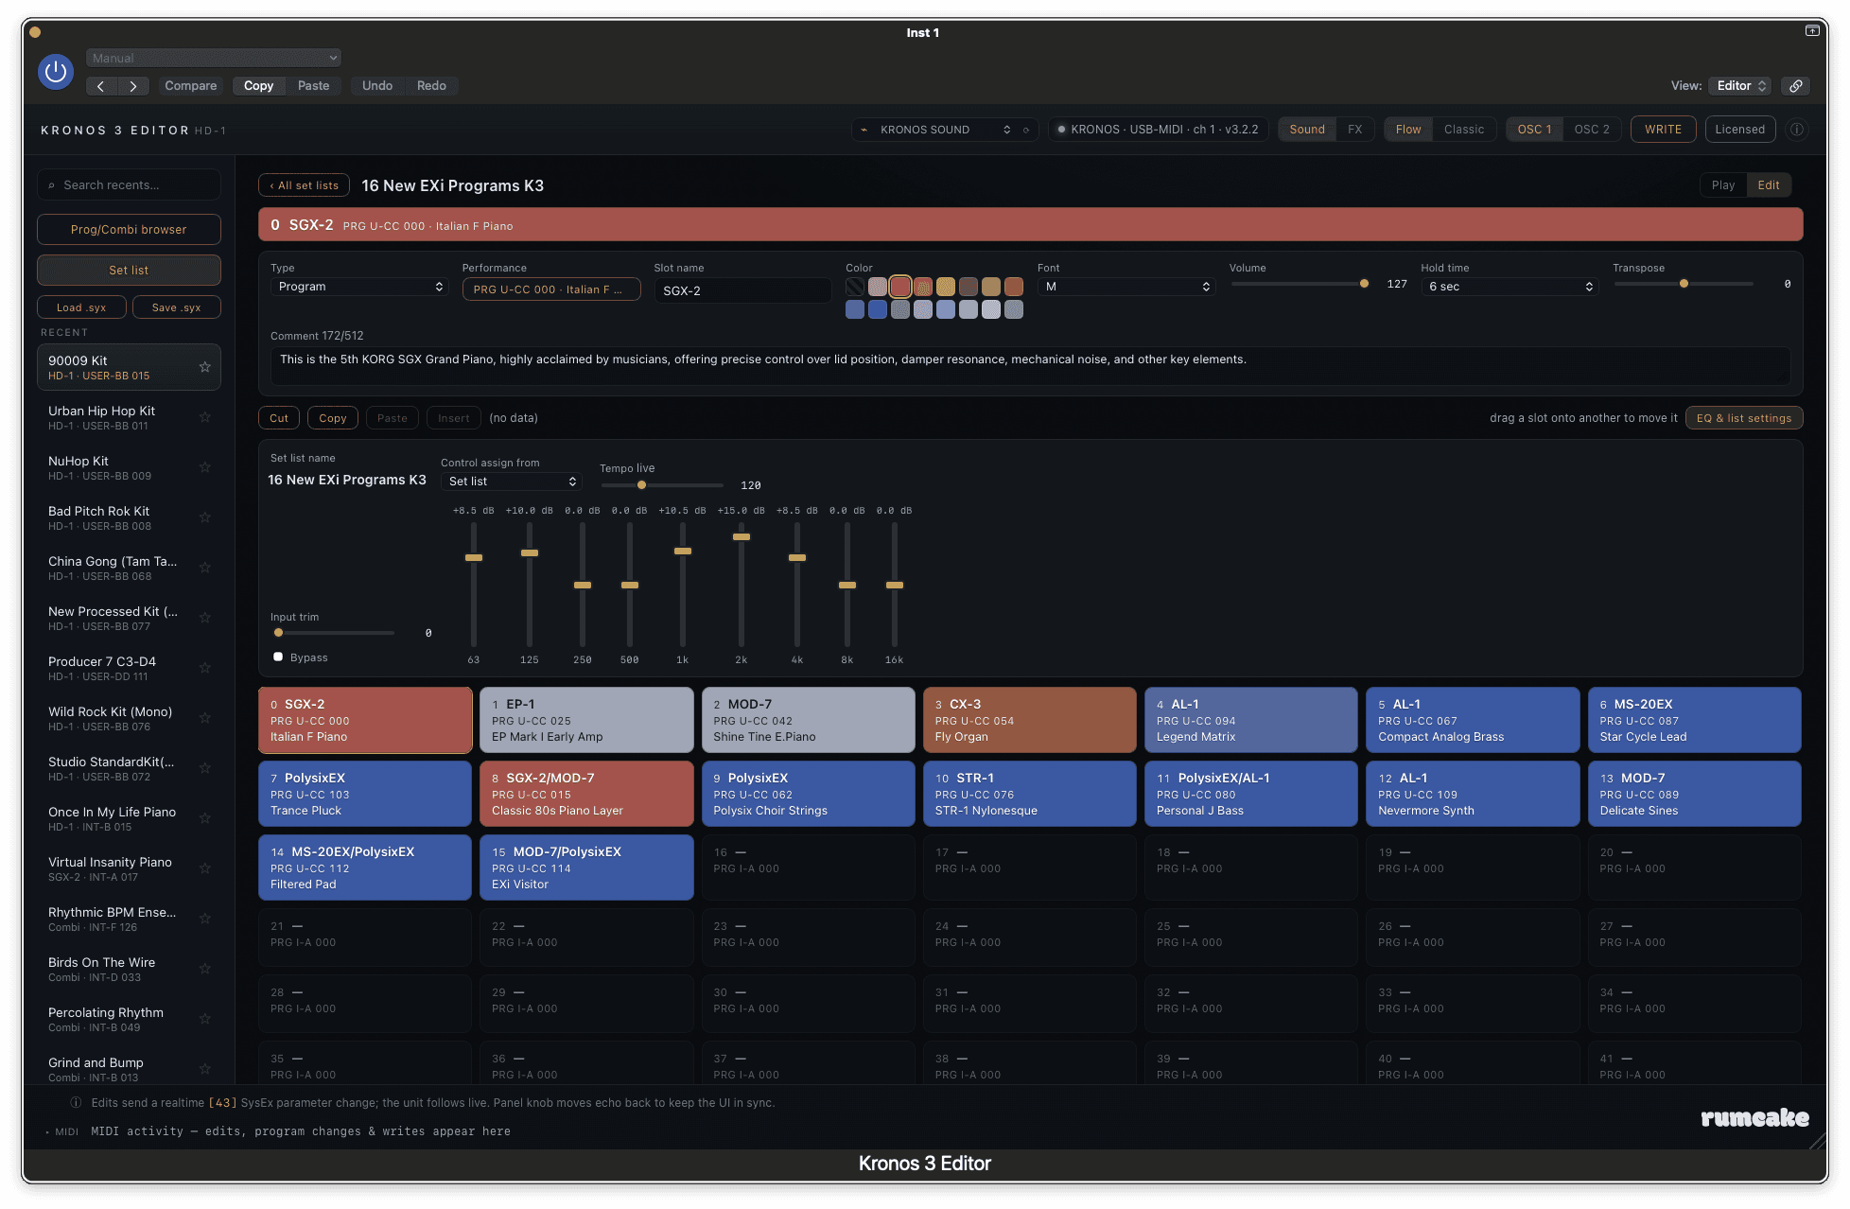The height and width of the screenshot is (1209, 1850).
Task: Open EQ & list settings
Action: (1743, 418)
